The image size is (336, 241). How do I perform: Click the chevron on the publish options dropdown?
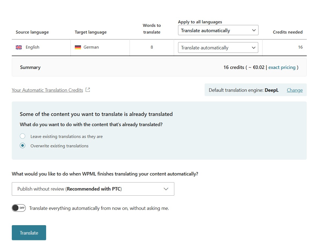tap(166, 189)
